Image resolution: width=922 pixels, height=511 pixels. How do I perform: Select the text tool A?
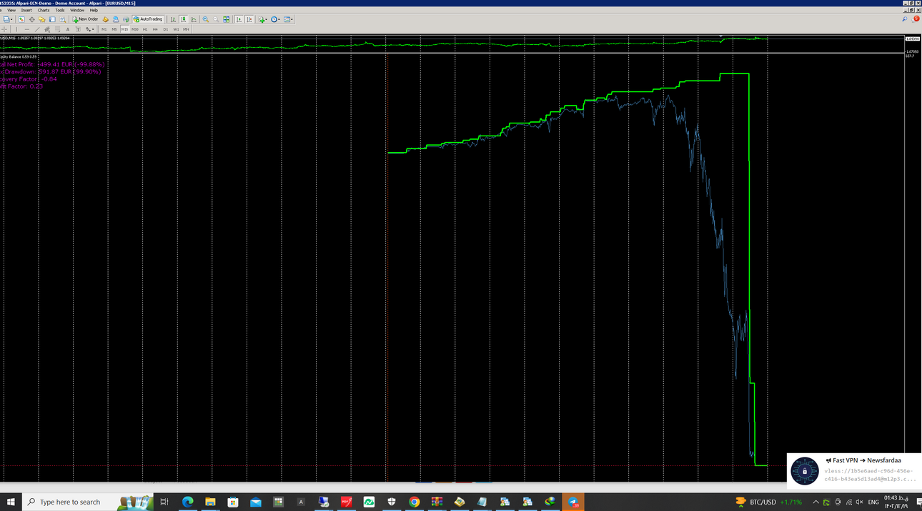point(68,29)
